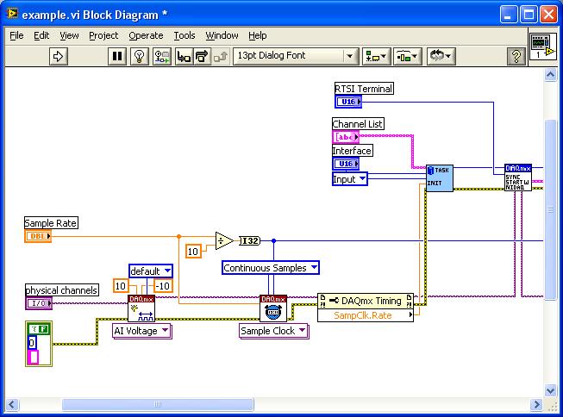Toggle Highlight Execution light bulb

click(139, 56)
